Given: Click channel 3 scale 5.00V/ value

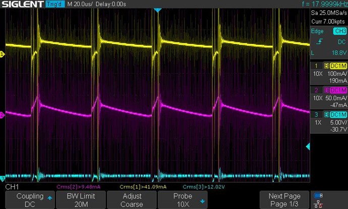Looking at the screenshot, I should tap(338, 122).
